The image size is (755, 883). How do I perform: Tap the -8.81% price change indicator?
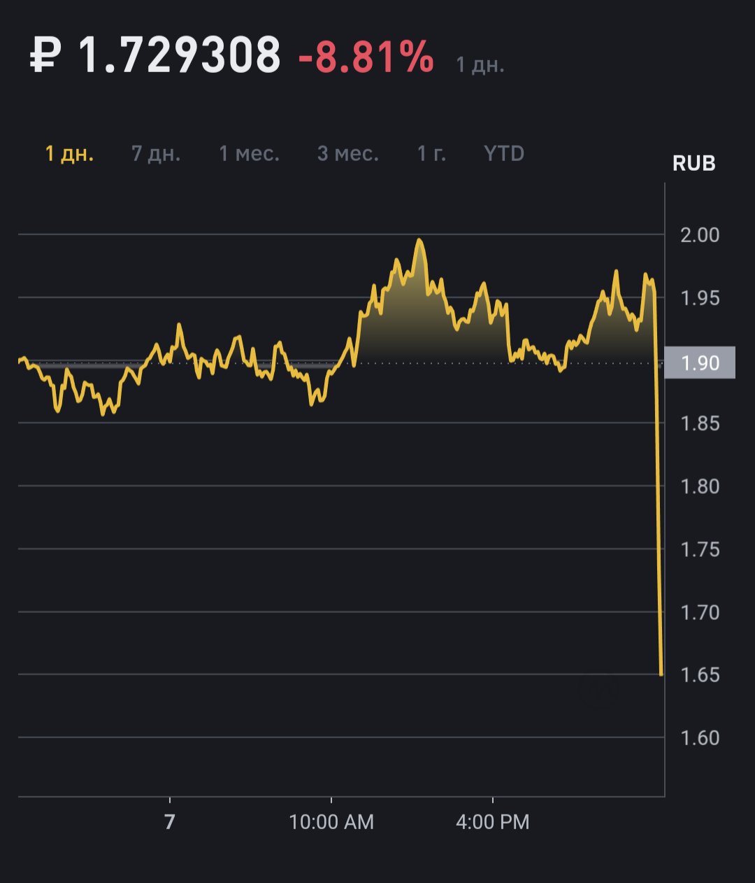[366, 56]
